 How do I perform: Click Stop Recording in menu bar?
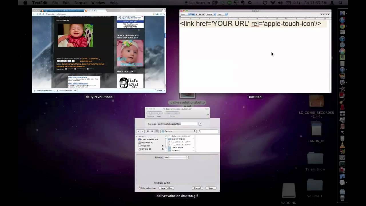coord(198,3)
